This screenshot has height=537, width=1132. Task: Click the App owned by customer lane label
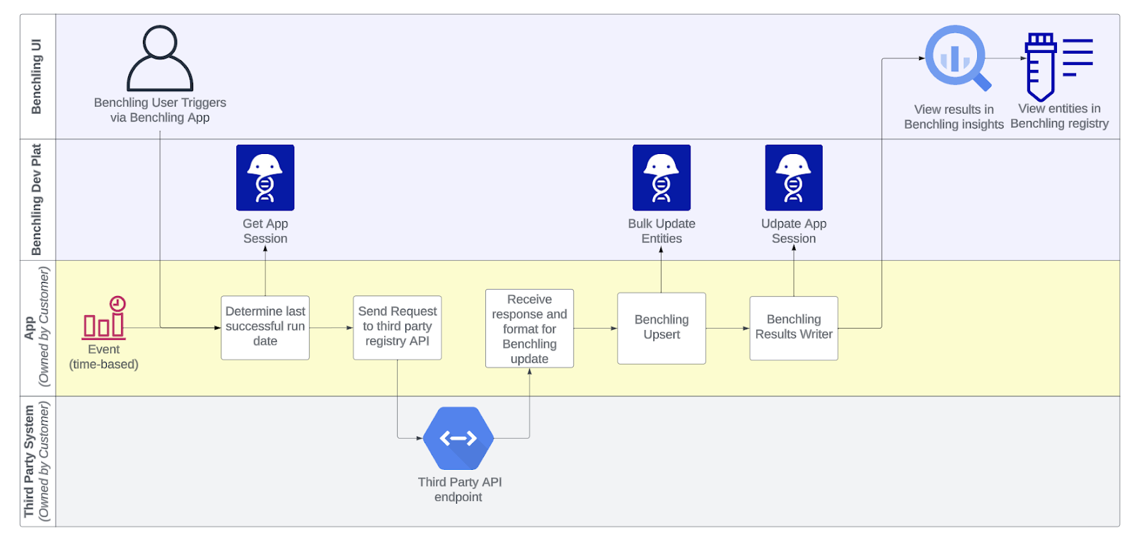[x=37, y=326]
